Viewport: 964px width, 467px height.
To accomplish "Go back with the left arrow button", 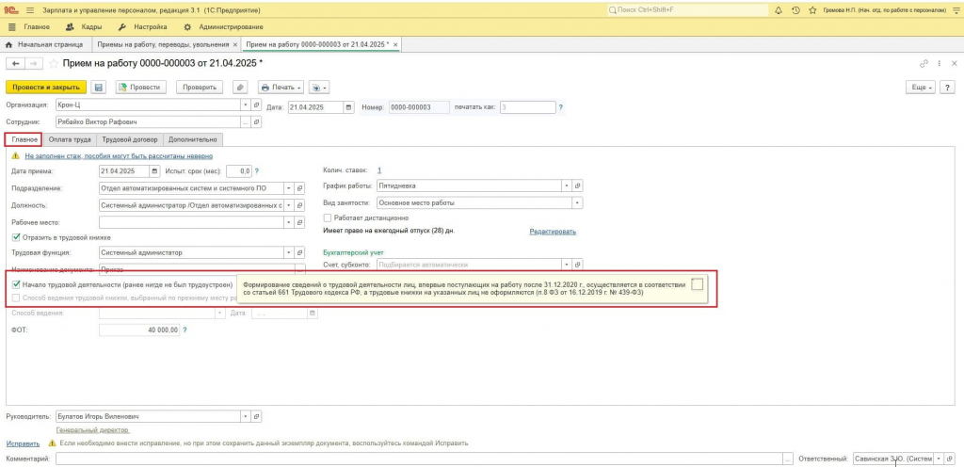I will (x=16, y=63).
